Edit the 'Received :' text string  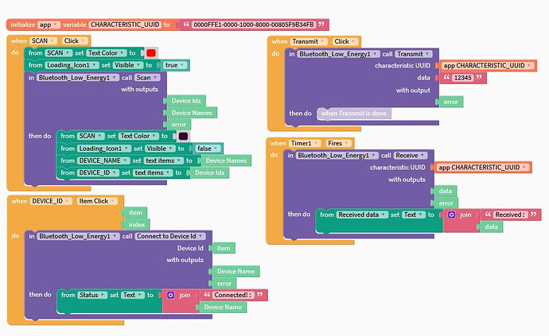pyautogui.click(x=510, y=214)
